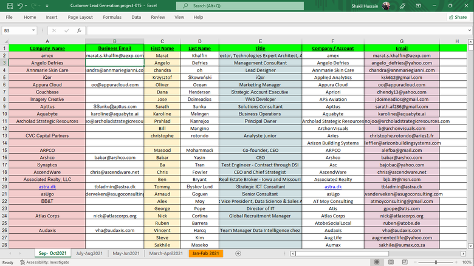This screenshot has height=266, width=474.
Task: Click horizontal scrollbar left arrow
Action: pyautogui.click(x=293, y=254)
